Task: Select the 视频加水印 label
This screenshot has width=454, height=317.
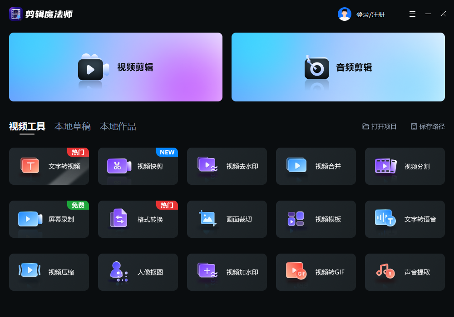Action: 242,272
